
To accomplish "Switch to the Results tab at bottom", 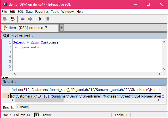I will click(9, 107).
